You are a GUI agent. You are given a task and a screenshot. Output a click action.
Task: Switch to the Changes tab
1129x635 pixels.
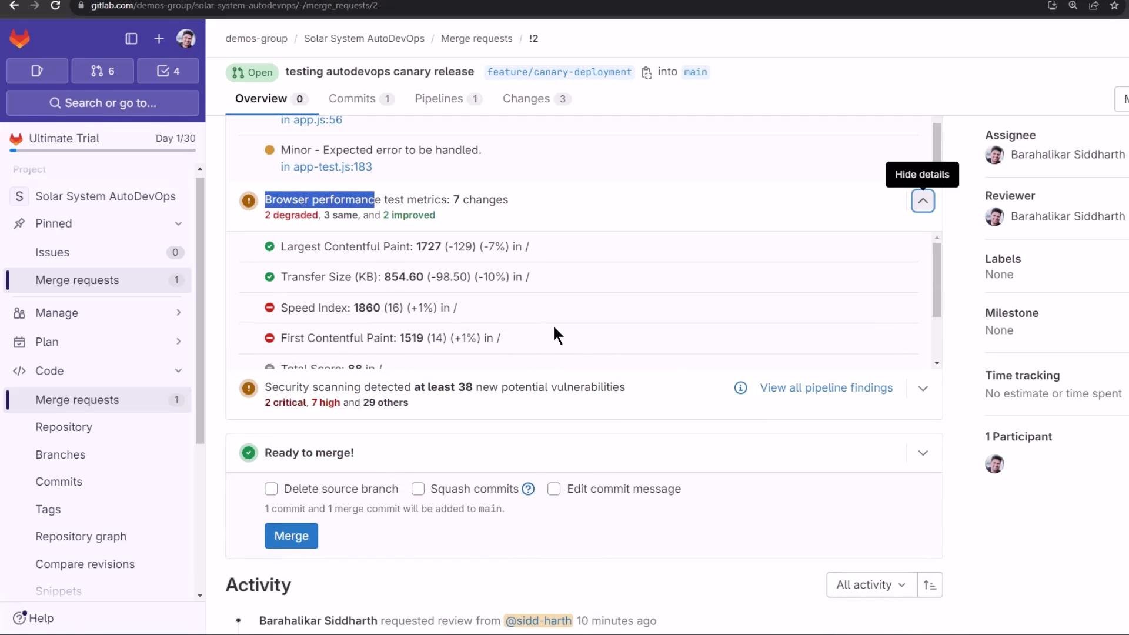click(536, 99)
